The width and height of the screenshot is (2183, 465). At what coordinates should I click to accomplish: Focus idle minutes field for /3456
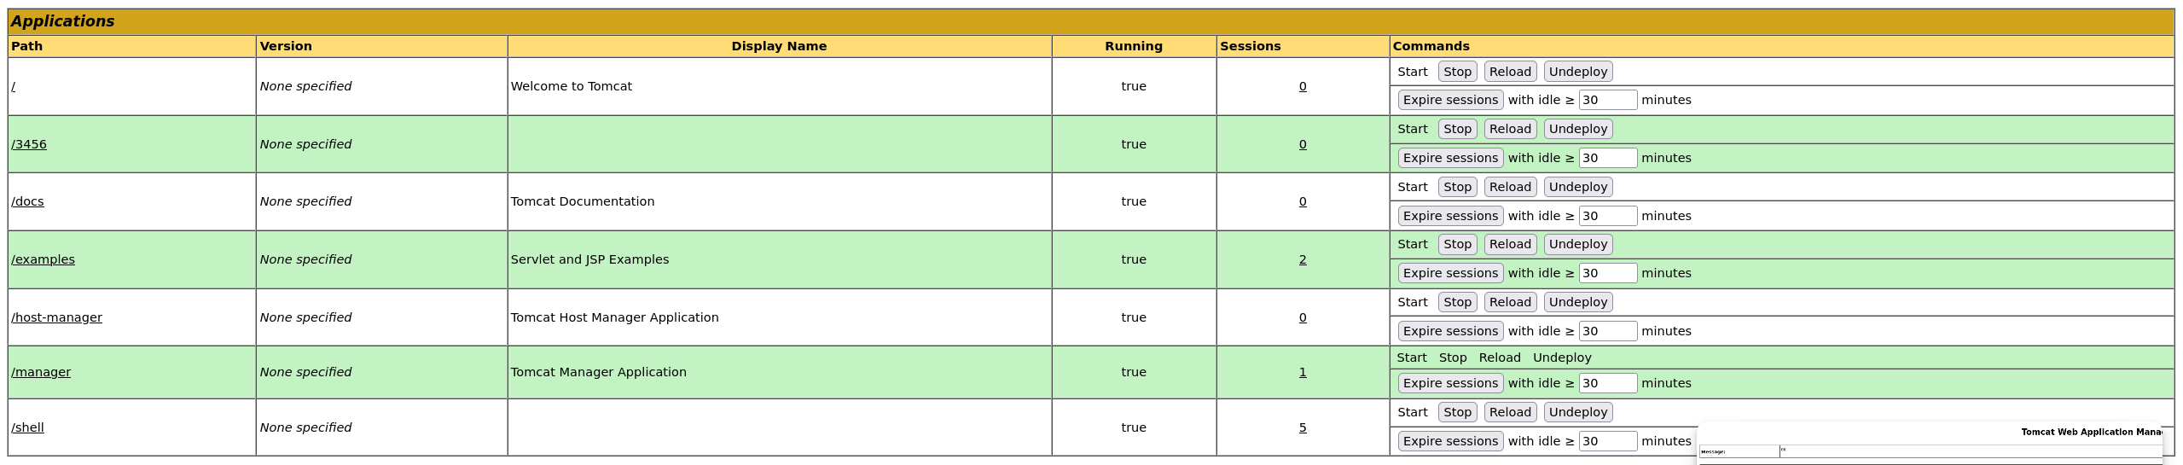click(1607, 158)
